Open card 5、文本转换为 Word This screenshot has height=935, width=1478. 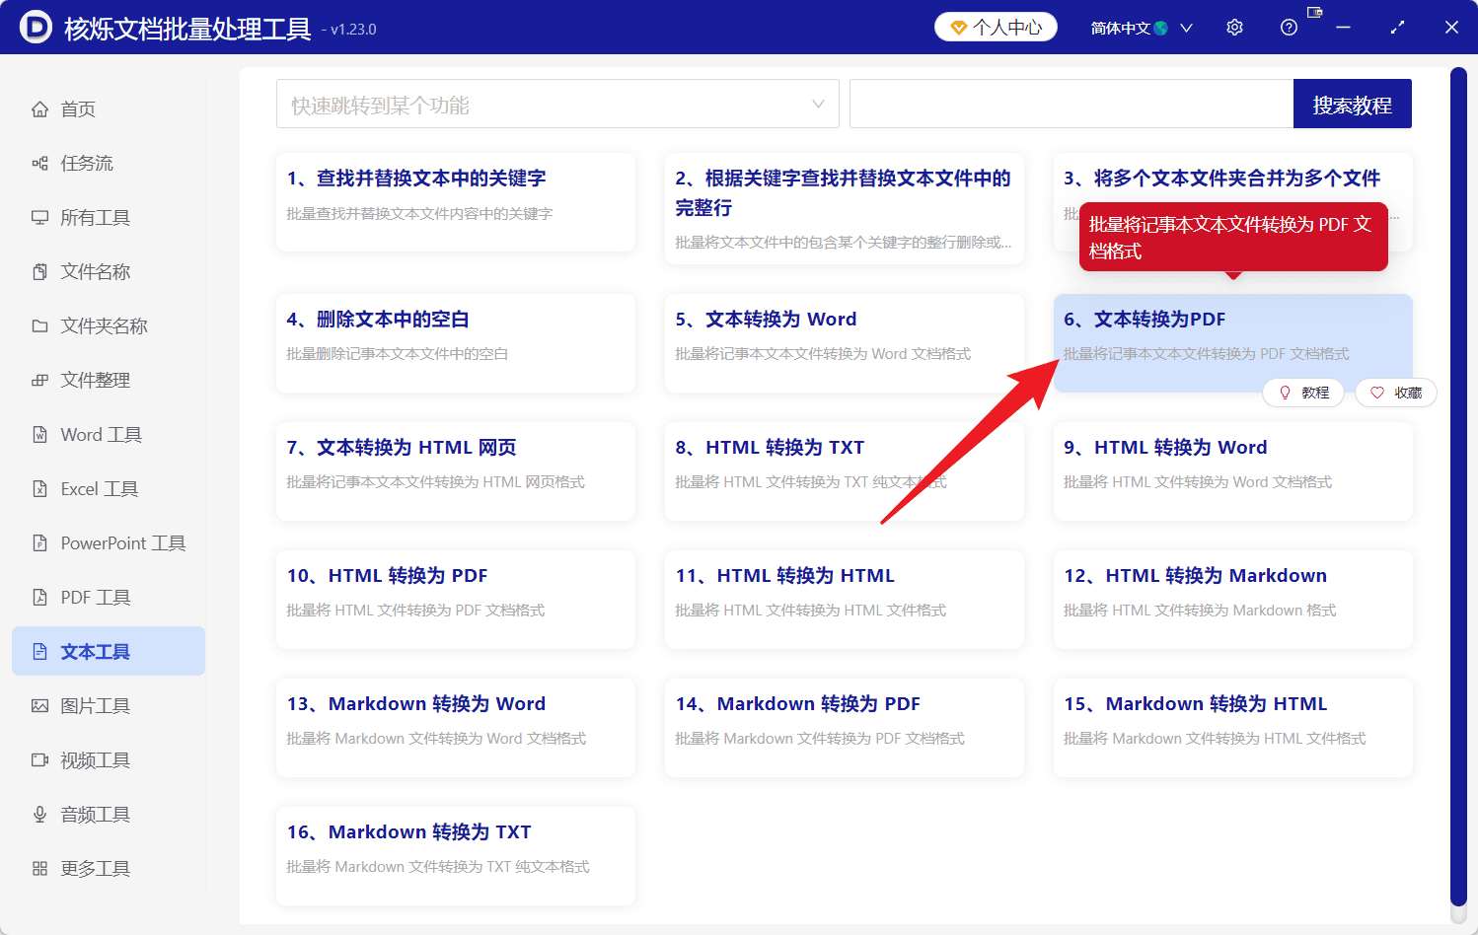pyautogui.click(x=845, y=343)
